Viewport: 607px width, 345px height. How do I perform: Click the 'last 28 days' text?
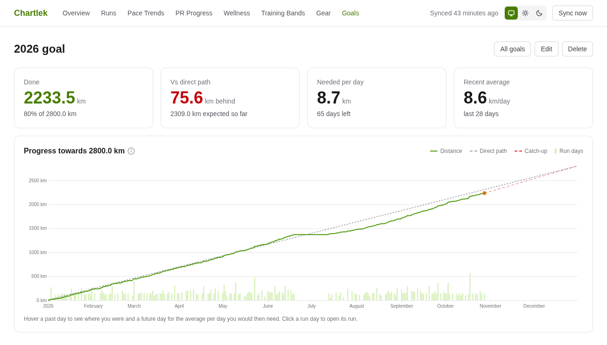(481, 114)
